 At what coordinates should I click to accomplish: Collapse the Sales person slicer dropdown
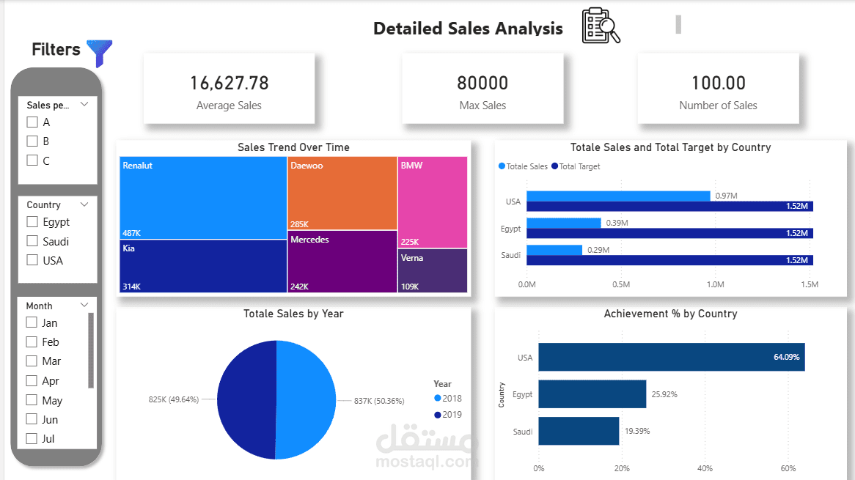pos(84,103)
